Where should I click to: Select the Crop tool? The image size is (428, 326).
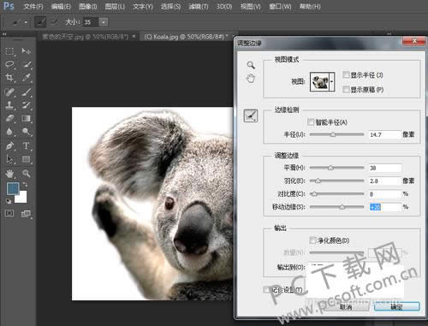coord(9,77)
